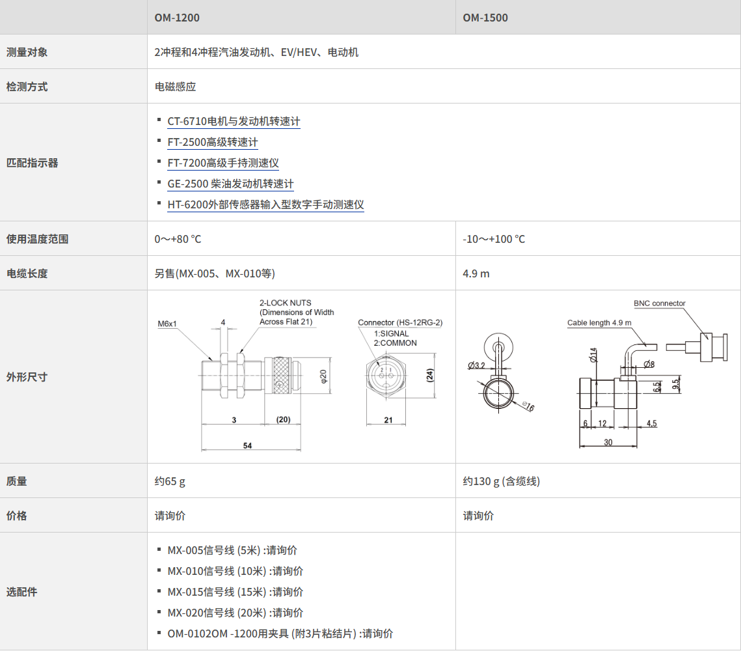The width and height of the screenshot is (741, 668).
Task: Click the M6x1 thread label
Action: click(x=167, y=324)
